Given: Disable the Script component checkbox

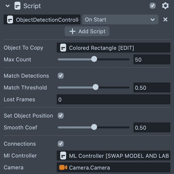Looking at the screenshot, I should (x=153, y=6).
